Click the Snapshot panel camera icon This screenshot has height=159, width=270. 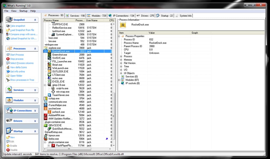pyautogui.click(x=9, y=19)
